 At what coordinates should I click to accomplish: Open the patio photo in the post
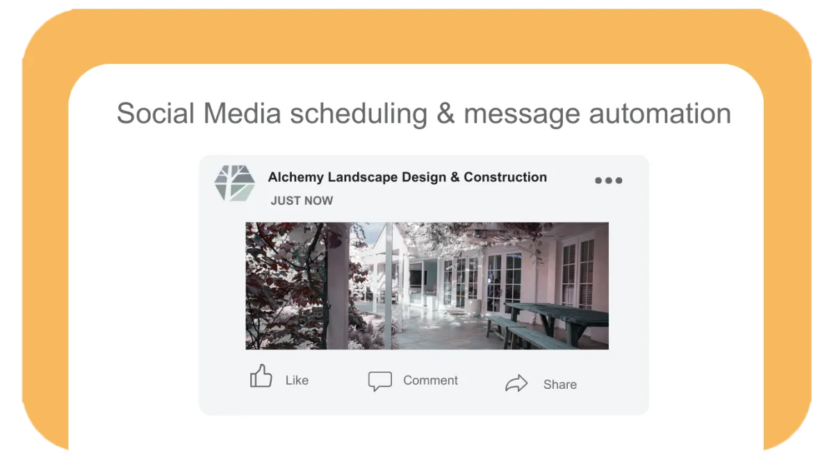click(x=427, y=285)
